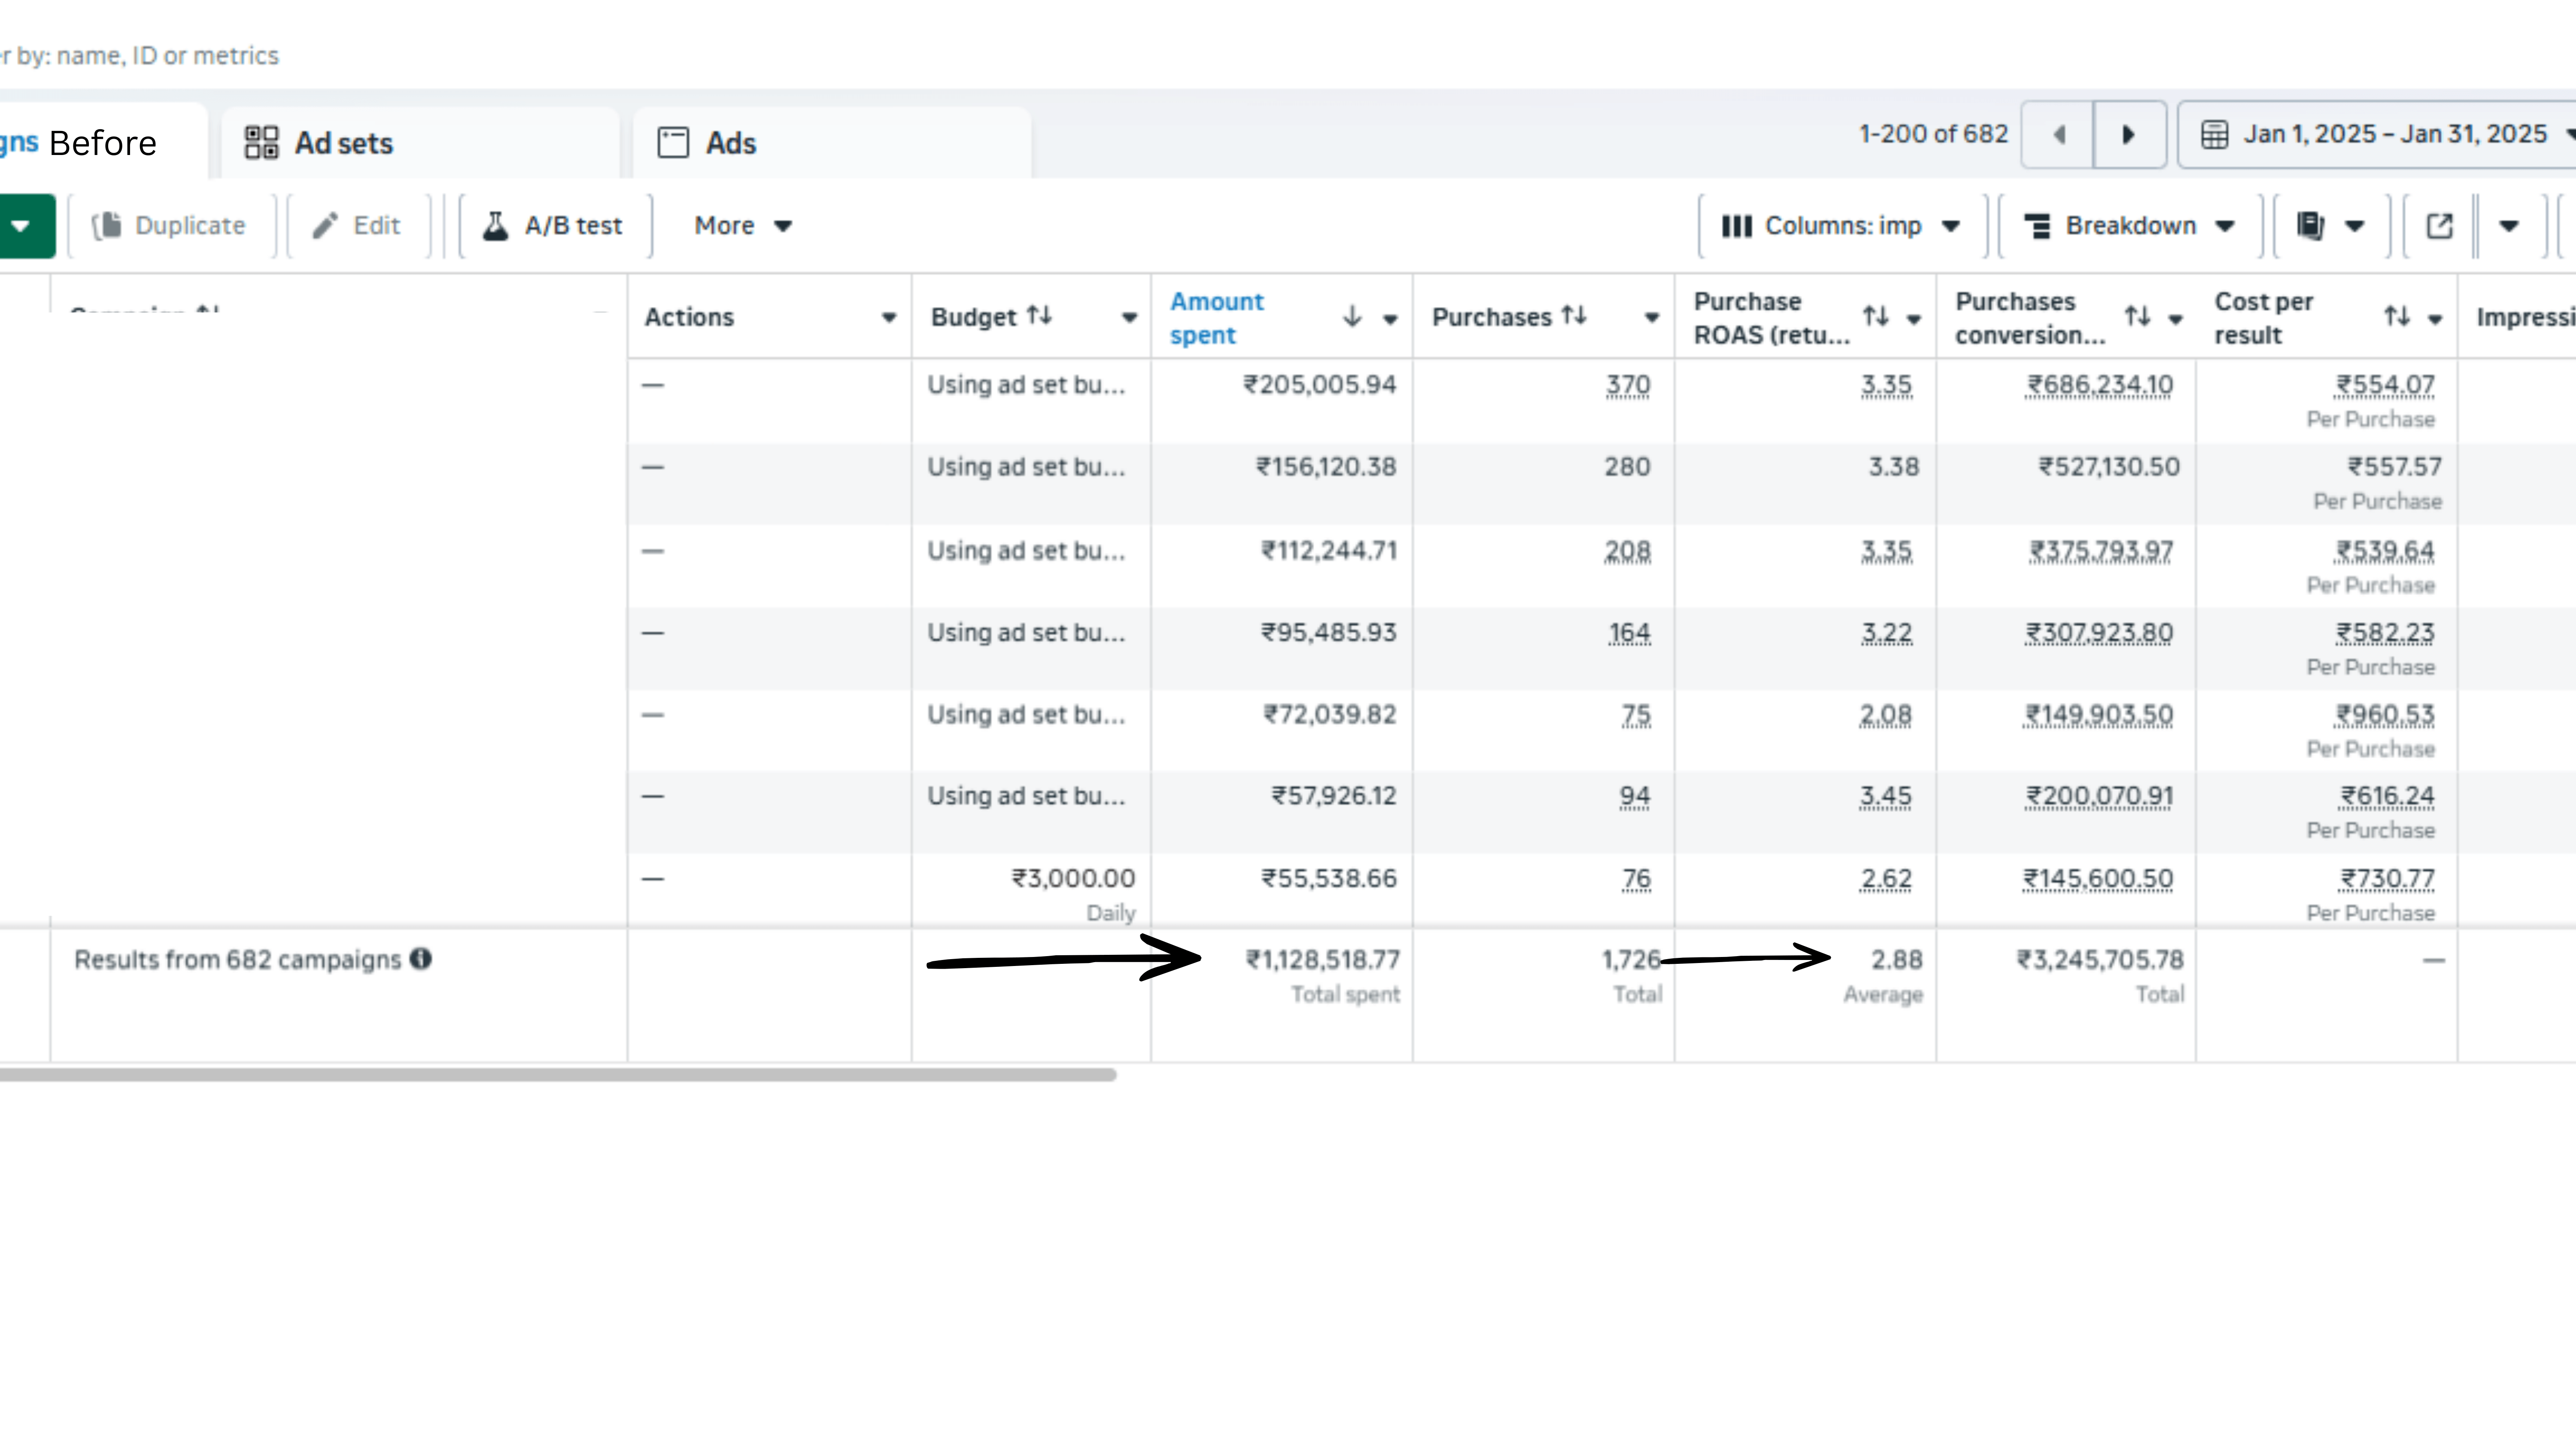Sort the Budget column

1039,316
